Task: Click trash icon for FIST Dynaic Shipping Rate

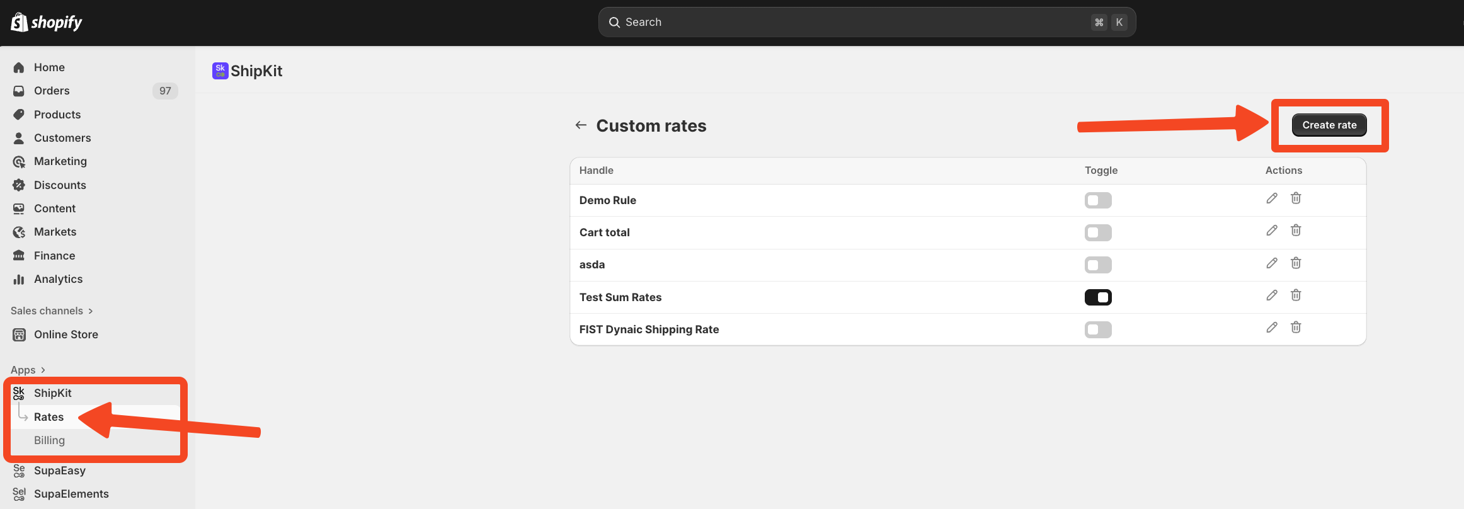Action: point(1296,328)
